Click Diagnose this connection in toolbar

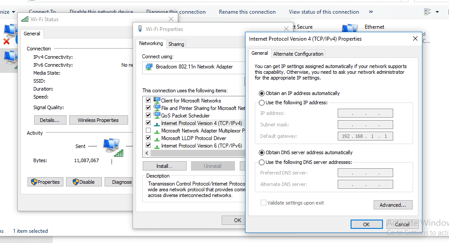176,11
